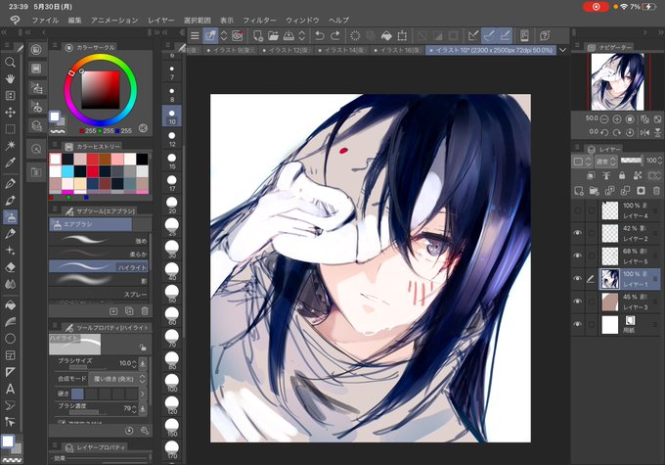Click the Create layer mask icon
The image size is (665, 465).
[x=641, y=191]
